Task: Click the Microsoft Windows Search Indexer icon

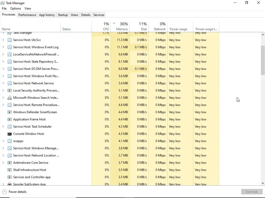Action: 10,98
